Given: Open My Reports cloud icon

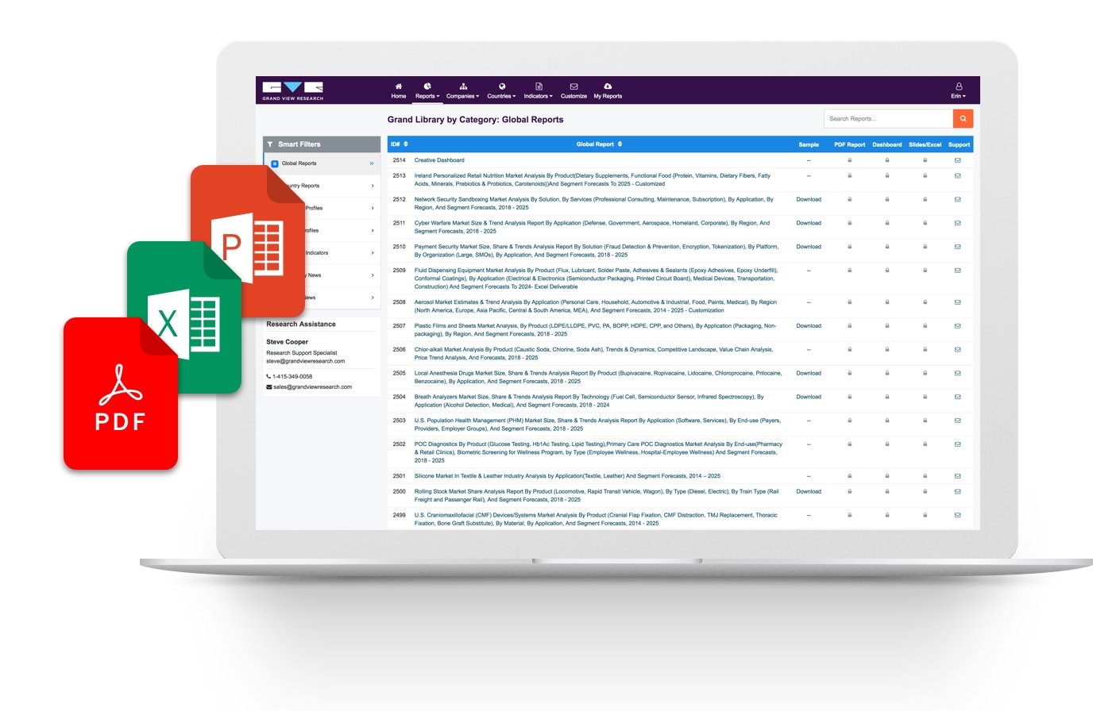Looking at the screenshot, I should pos(608,85).
